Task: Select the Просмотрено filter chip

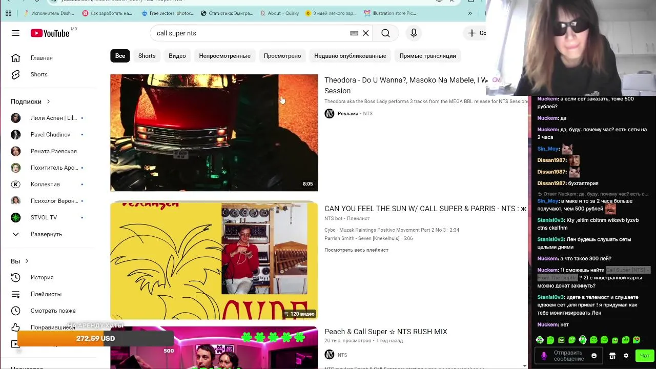Action: 282,56
